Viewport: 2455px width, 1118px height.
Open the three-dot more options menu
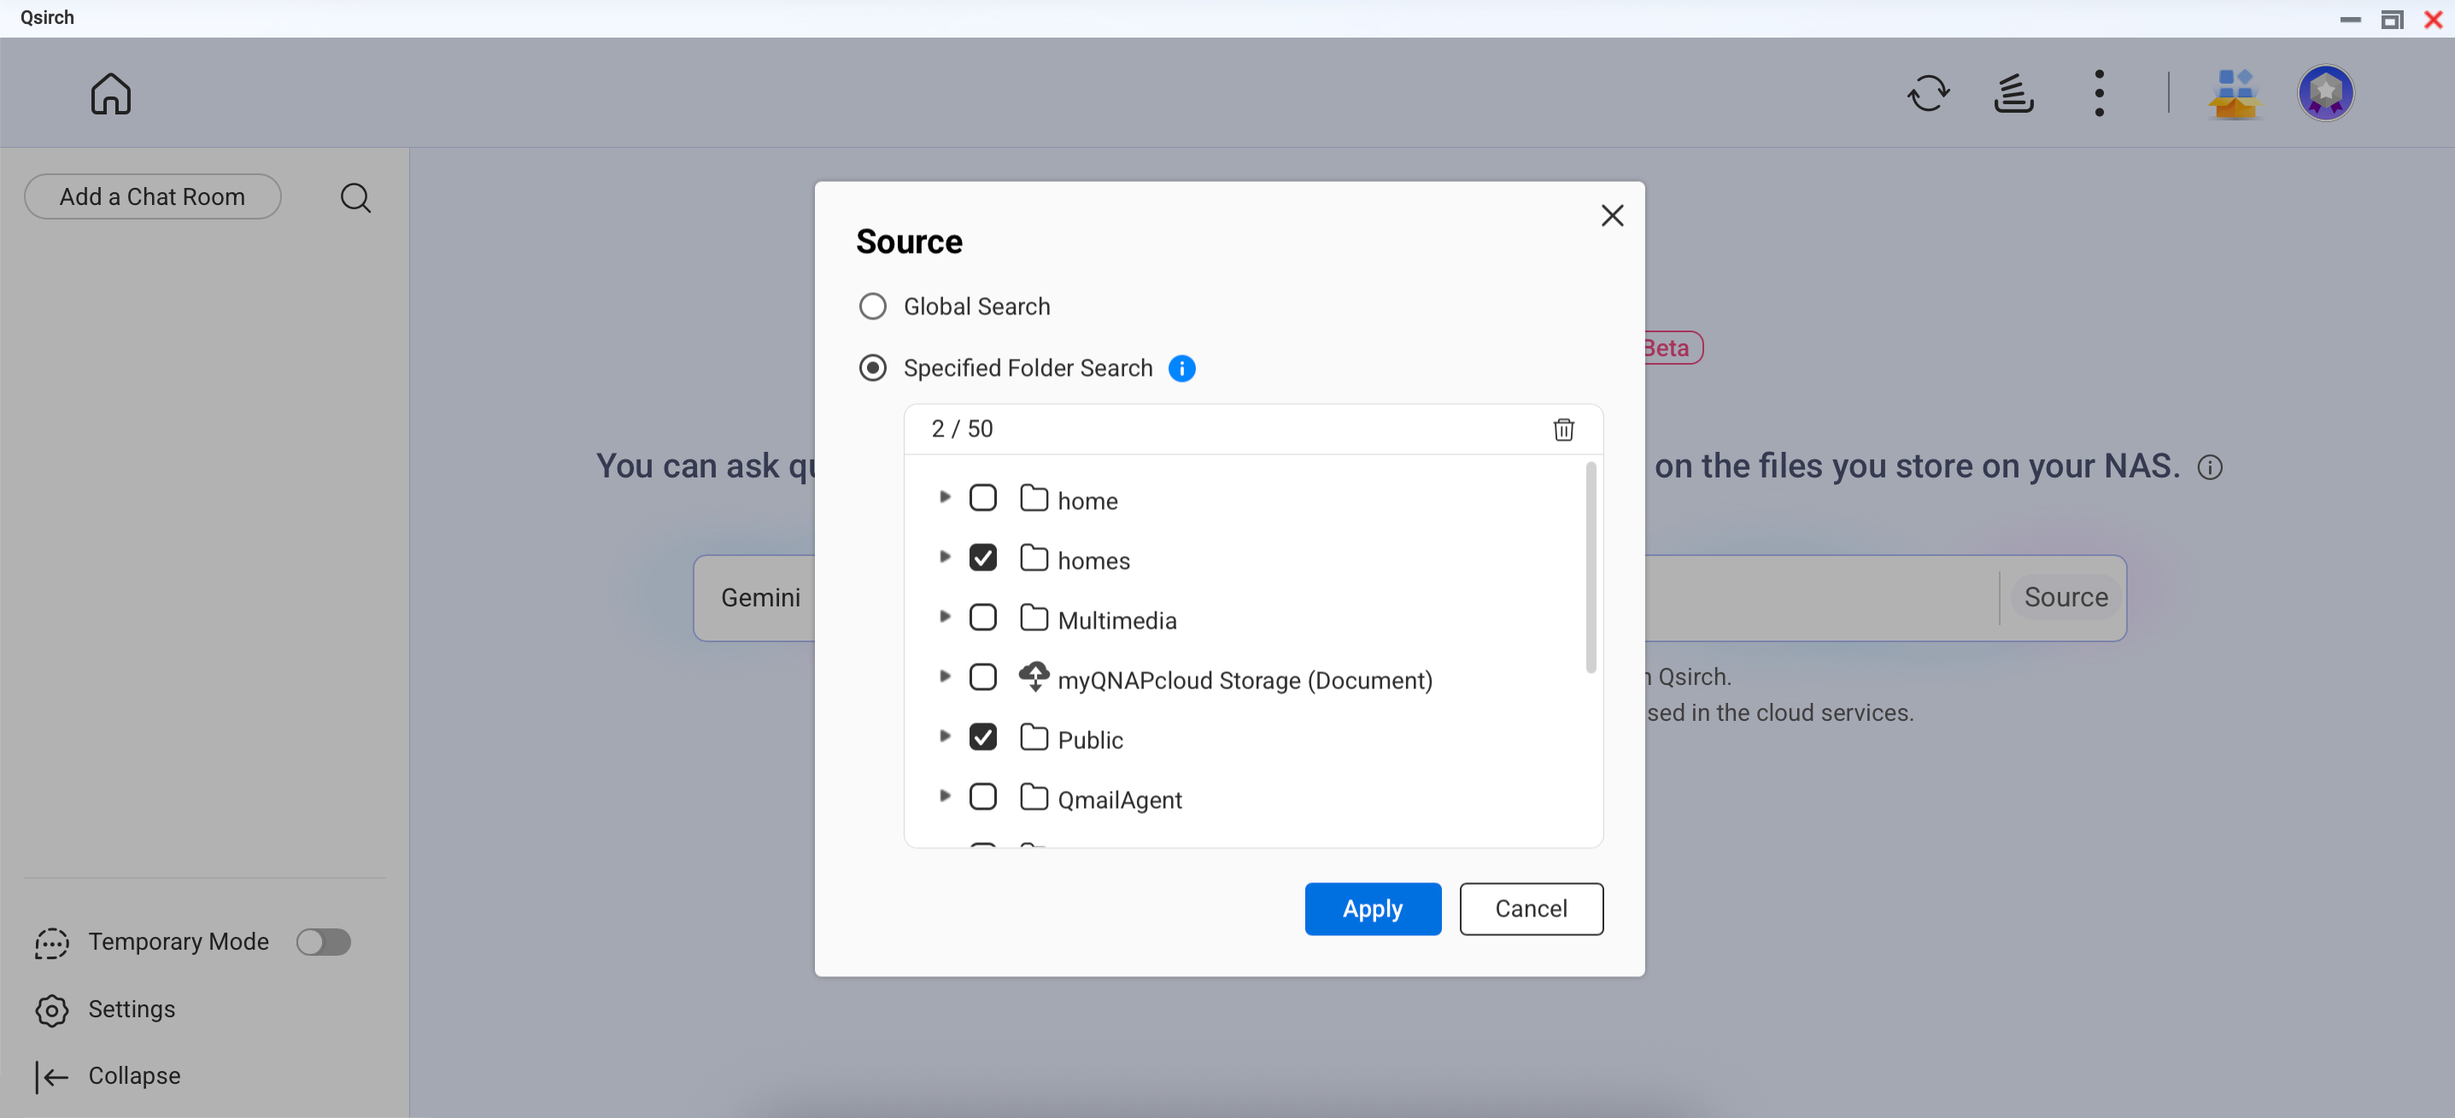coord(2099,93)
